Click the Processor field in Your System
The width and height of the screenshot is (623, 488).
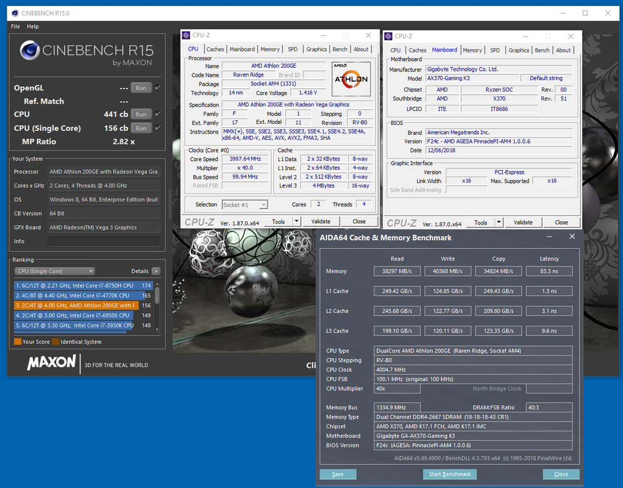coord(104,172)
